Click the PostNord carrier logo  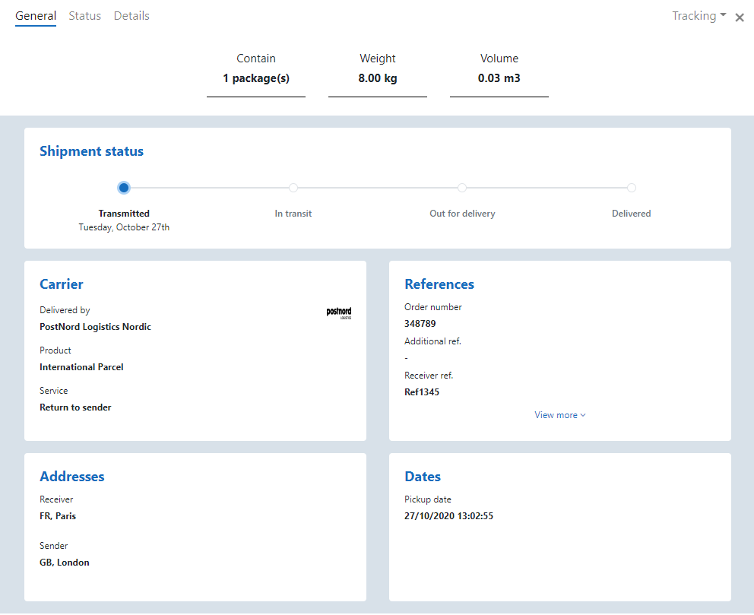tap(339, 312)
